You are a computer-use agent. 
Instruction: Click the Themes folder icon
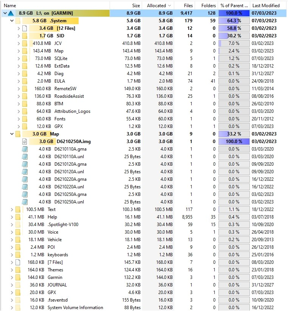pyautogui.click(x=18, y=270)
